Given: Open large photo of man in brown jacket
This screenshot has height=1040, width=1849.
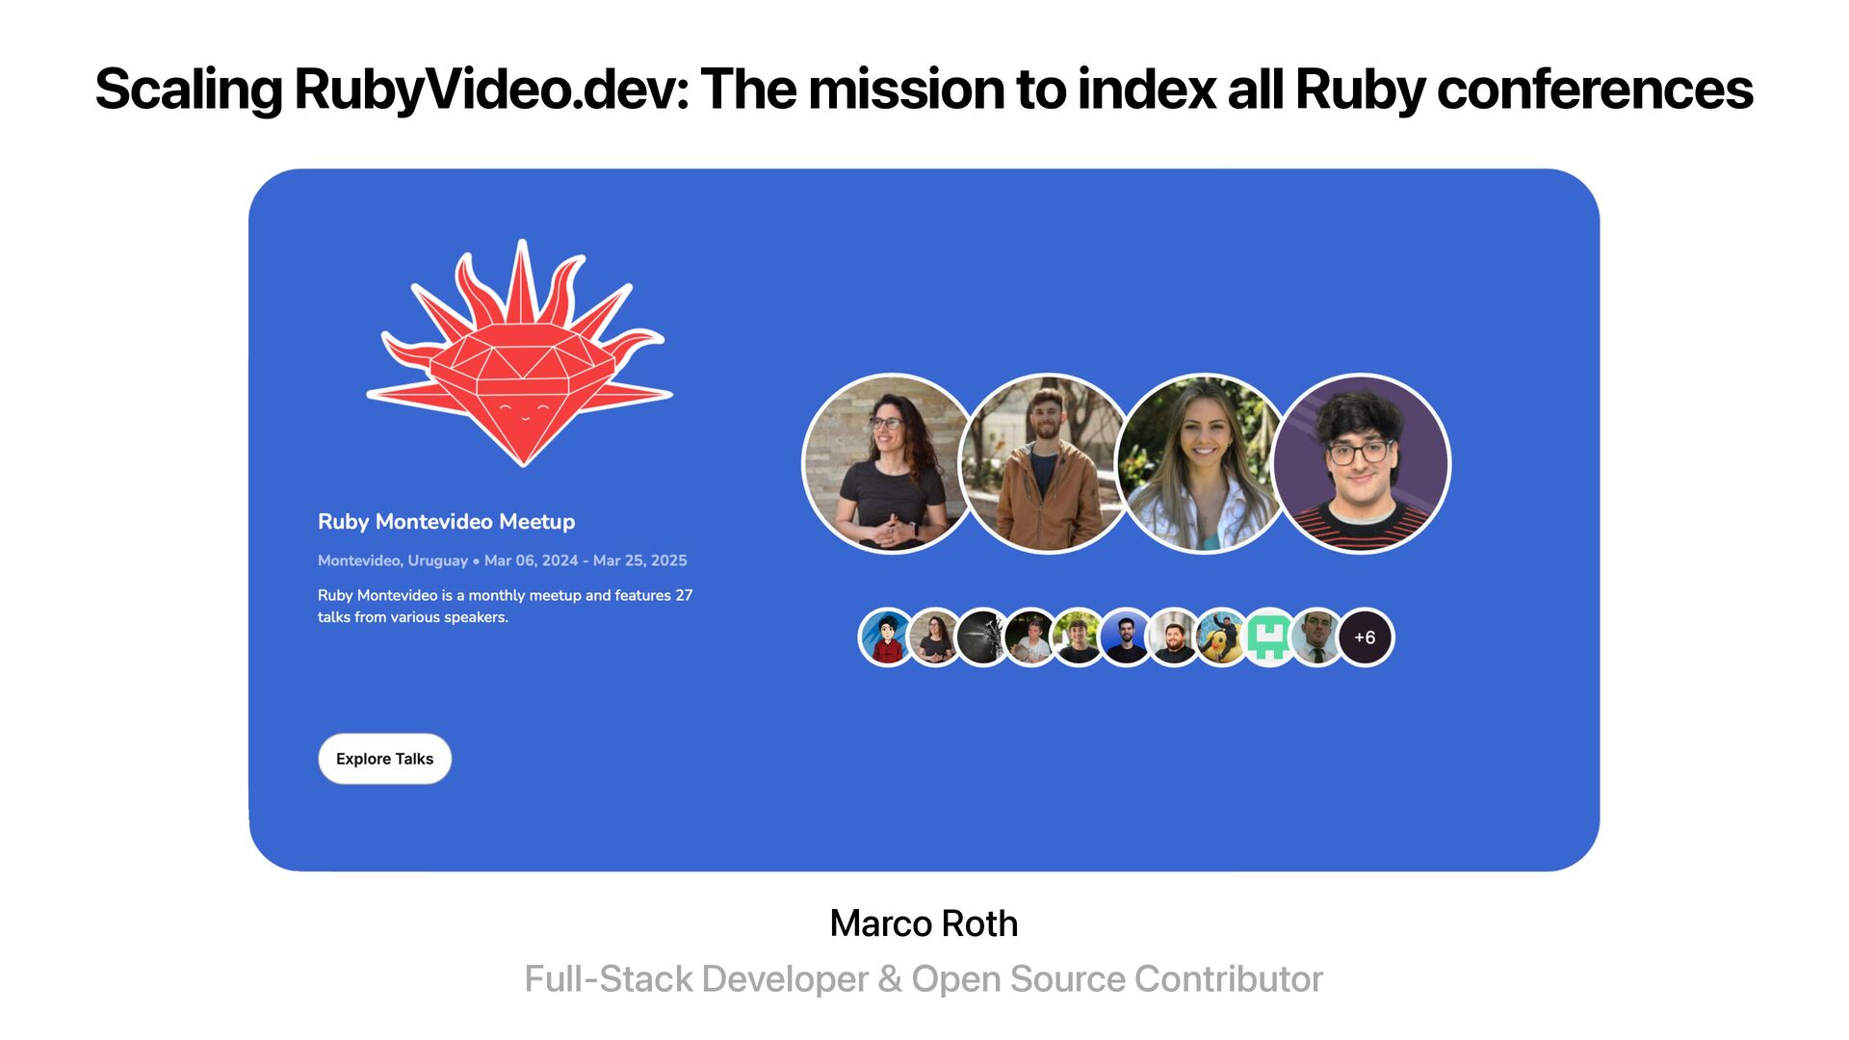Looking at the screenshot, I should tap(1048, 463).
